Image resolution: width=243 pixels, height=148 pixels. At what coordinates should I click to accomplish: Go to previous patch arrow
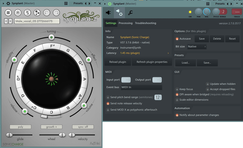click(x=6, y=21)
